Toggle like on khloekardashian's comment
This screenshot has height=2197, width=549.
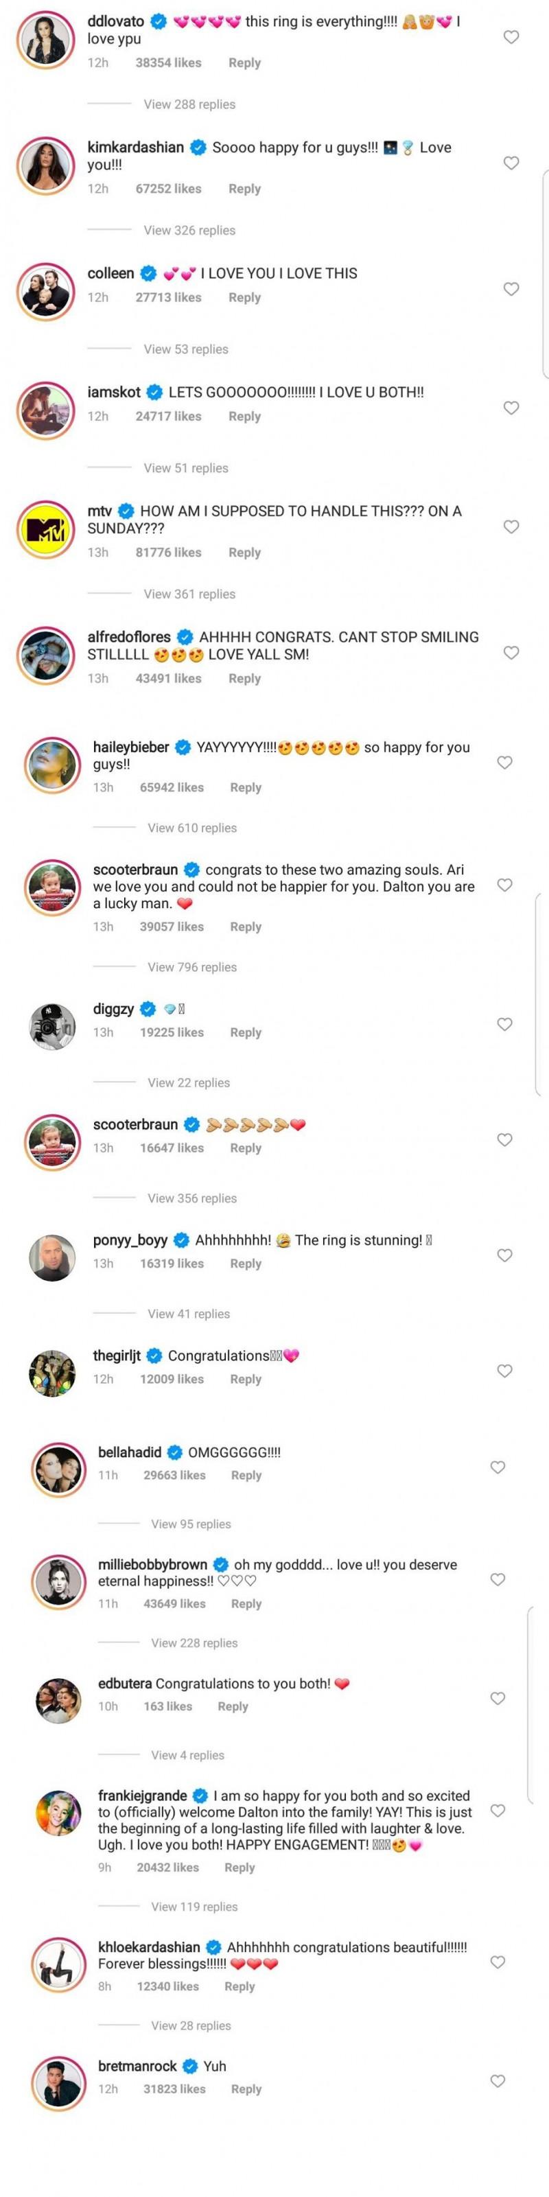click(x=498, y=1962)
